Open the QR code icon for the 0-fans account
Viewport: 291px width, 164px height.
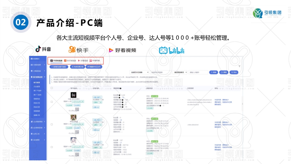click(77, 132)
